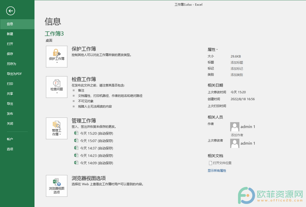Open the 保护工作簿 protect workbook button
306x207 pixels.
pyautogui.click(x=56, y=57)
